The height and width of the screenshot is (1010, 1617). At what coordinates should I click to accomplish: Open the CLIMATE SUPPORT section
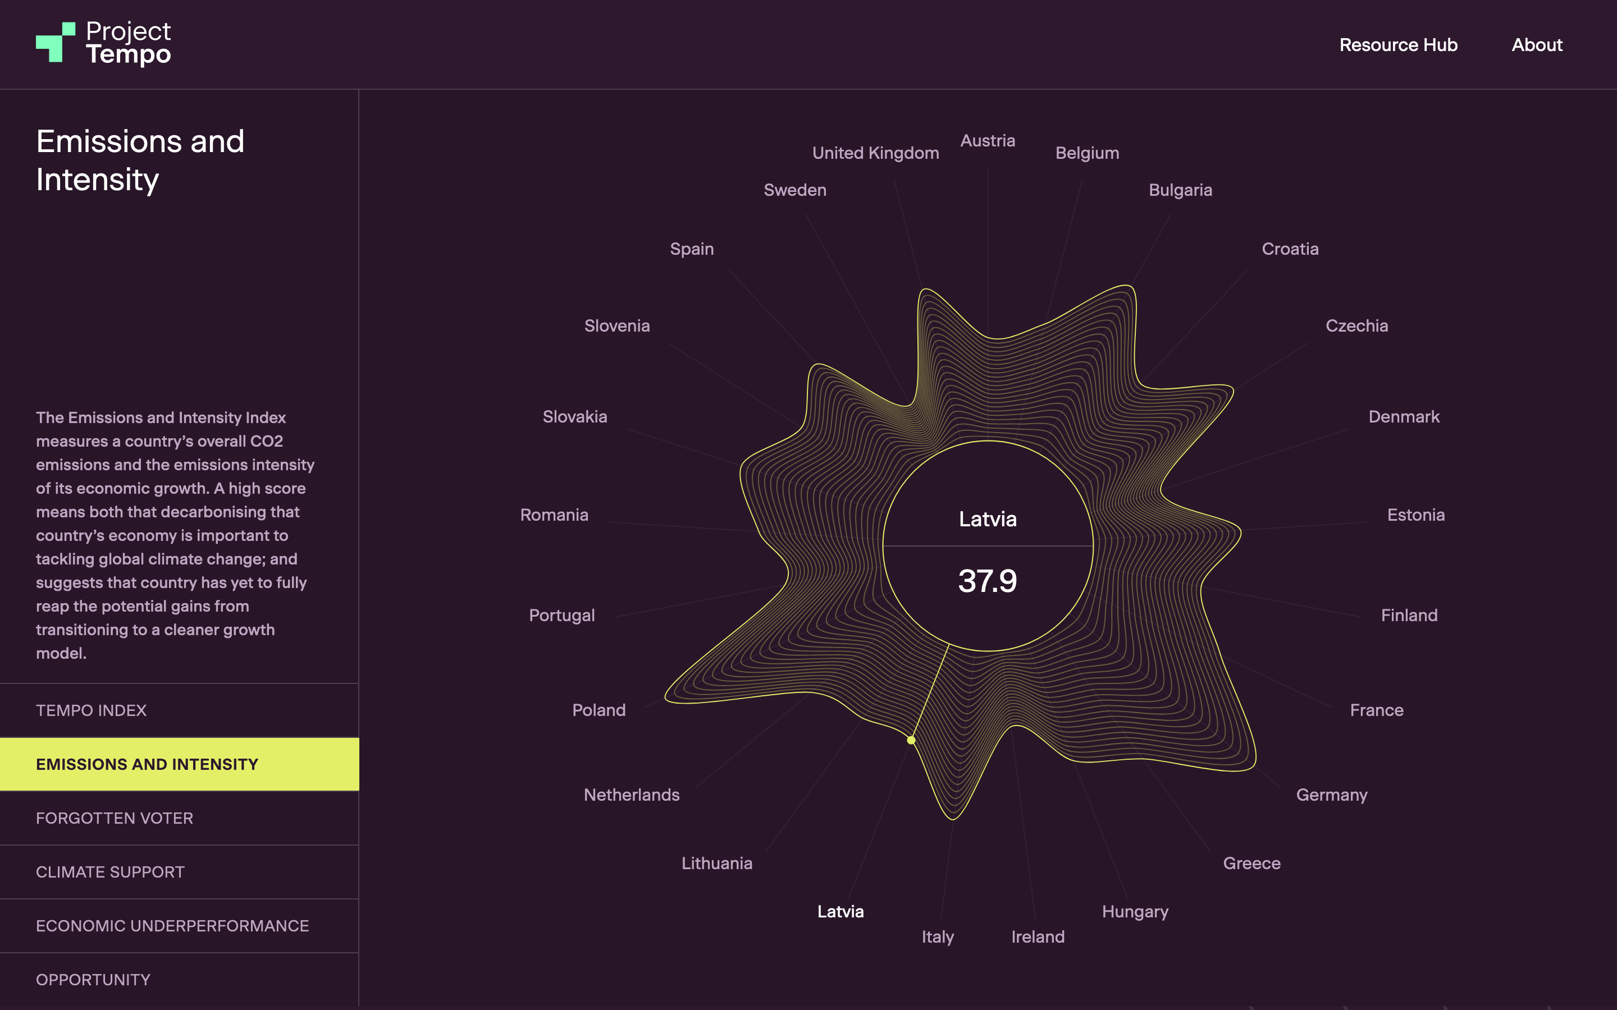[110, 872]
